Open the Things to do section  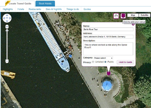(x=73, y=9)
